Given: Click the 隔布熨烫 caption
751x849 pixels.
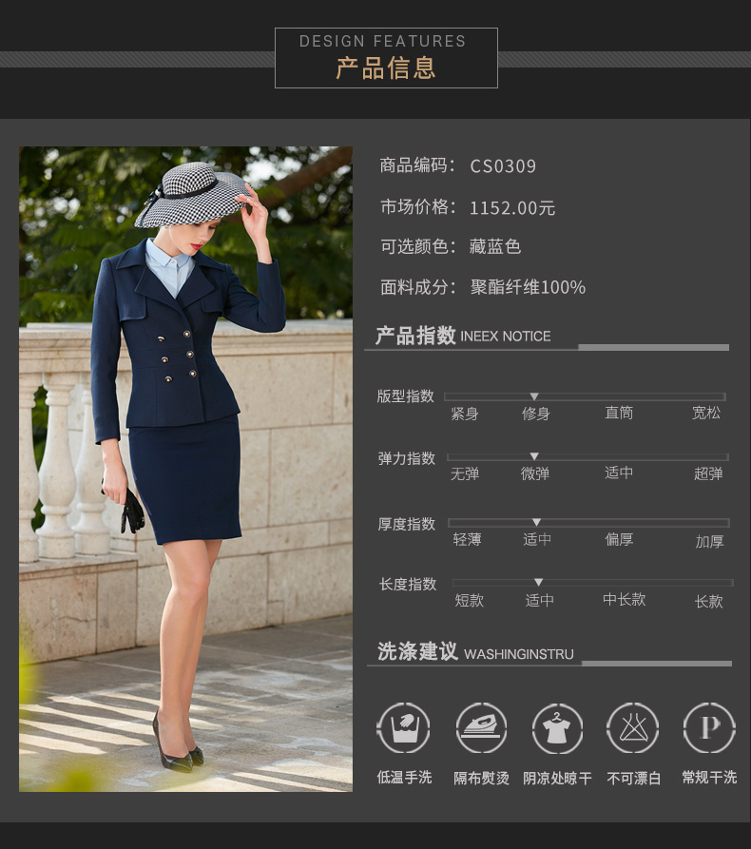Looking at the screenshot, I should [x=481, y=779].
